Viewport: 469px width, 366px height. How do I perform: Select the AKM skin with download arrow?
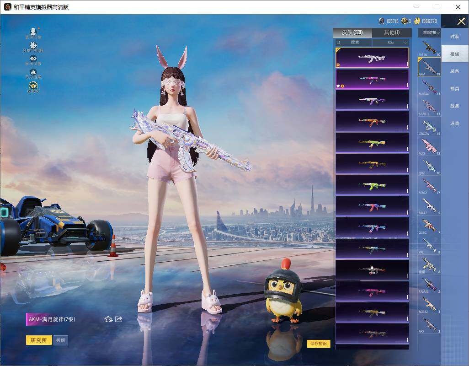[x=372, y=270]
